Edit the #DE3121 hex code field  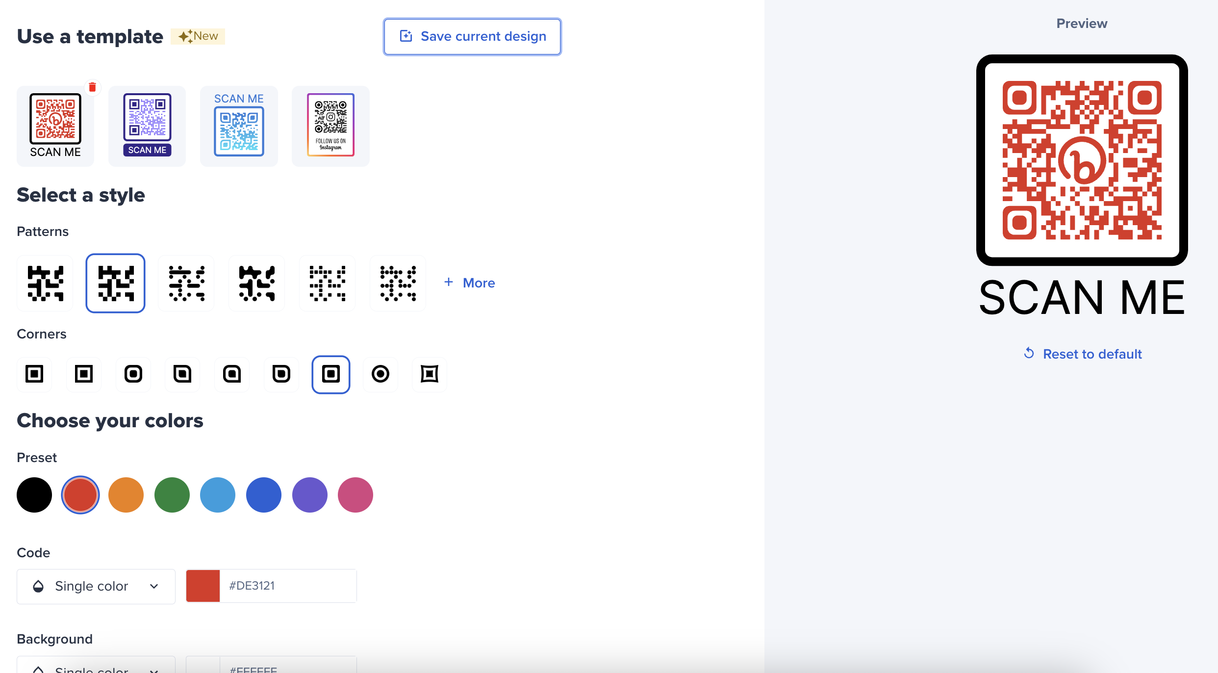click(x=288, y=586)
